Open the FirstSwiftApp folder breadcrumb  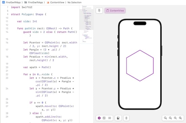tap(33, 2)
